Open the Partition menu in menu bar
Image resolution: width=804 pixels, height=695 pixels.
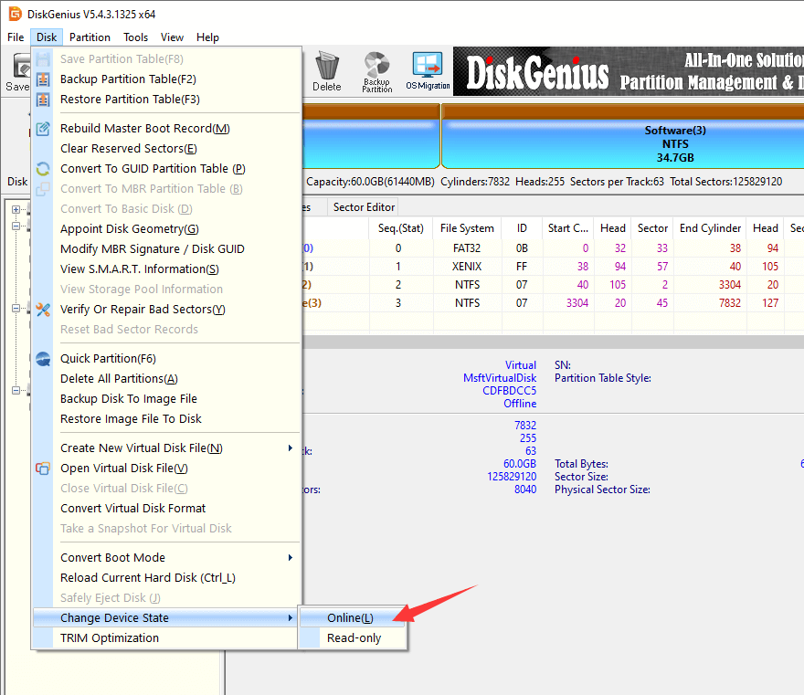[90, 37]
